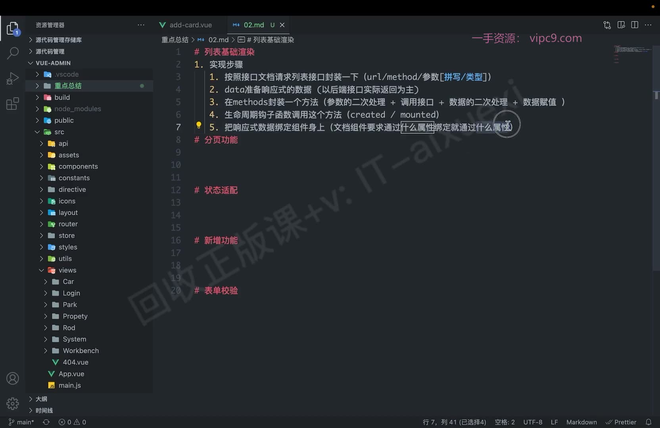660x428 pixels.
Task: Split the editor right
Action: 635,25
